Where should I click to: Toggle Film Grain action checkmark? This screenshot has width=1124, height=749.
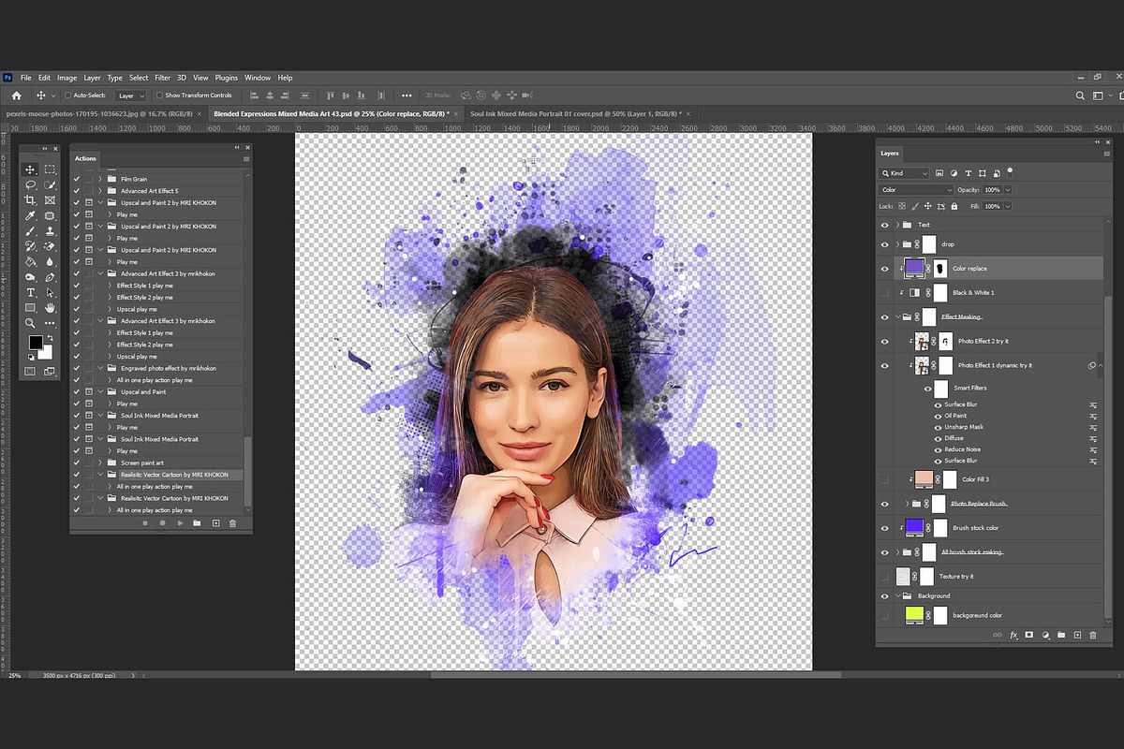(x=77, y=179)
